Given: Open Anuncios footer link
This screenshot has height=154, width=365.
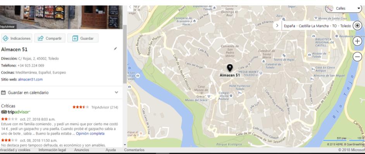Looking at the screenshot, I should [x=81, y=150].
